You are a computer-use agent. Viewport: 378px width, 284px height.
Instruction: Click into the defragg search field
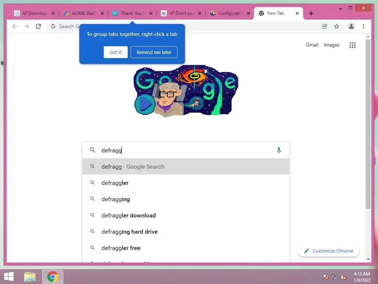186,150
